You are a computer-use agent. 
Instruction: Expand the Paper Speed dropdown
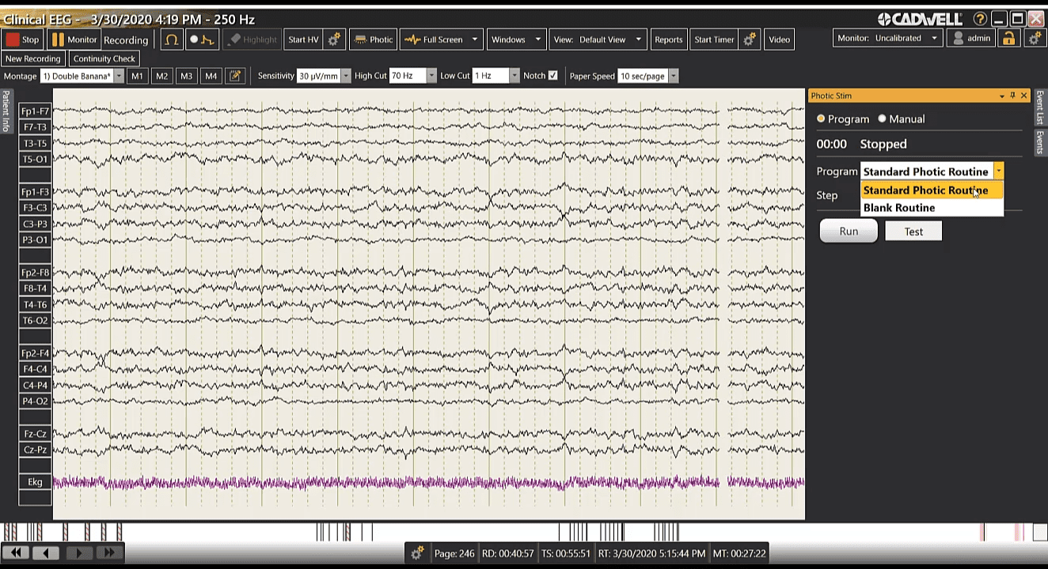click(673, 75)
